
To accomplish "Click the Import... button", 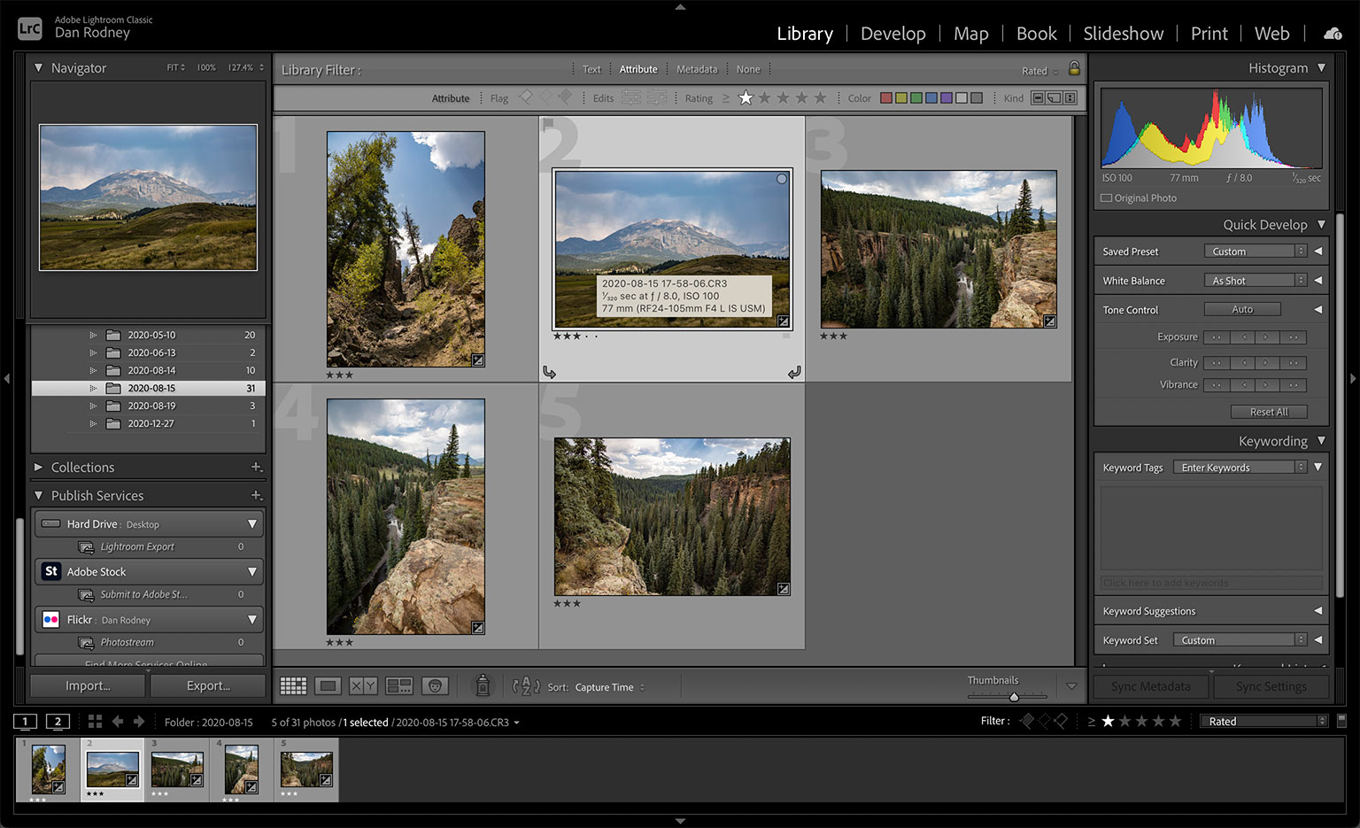I will coord(88,685).
